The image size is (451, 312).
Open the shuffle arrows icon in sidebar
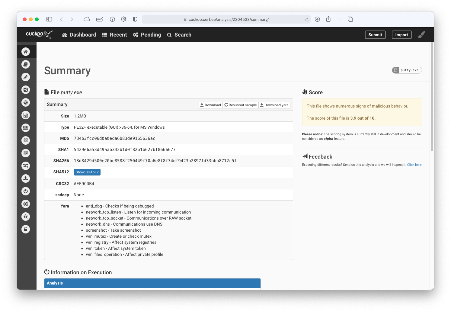pos(26,166)
